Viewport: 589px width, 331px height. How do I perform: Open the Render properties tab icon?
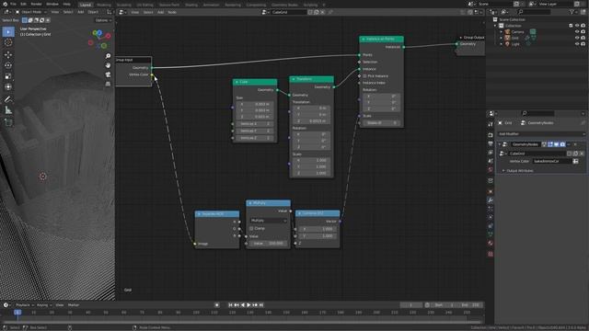tap(491, 135)
